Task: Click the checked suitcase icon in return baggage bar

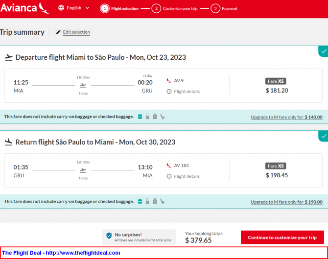Action: [155, 201]
